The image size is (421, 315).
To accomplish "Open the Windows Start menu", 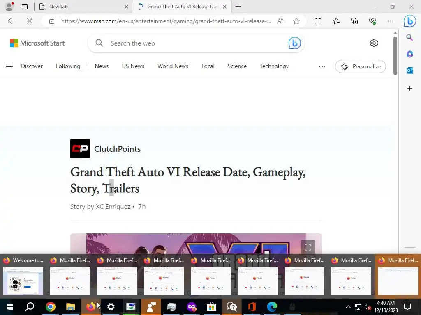I will (10, 307).
